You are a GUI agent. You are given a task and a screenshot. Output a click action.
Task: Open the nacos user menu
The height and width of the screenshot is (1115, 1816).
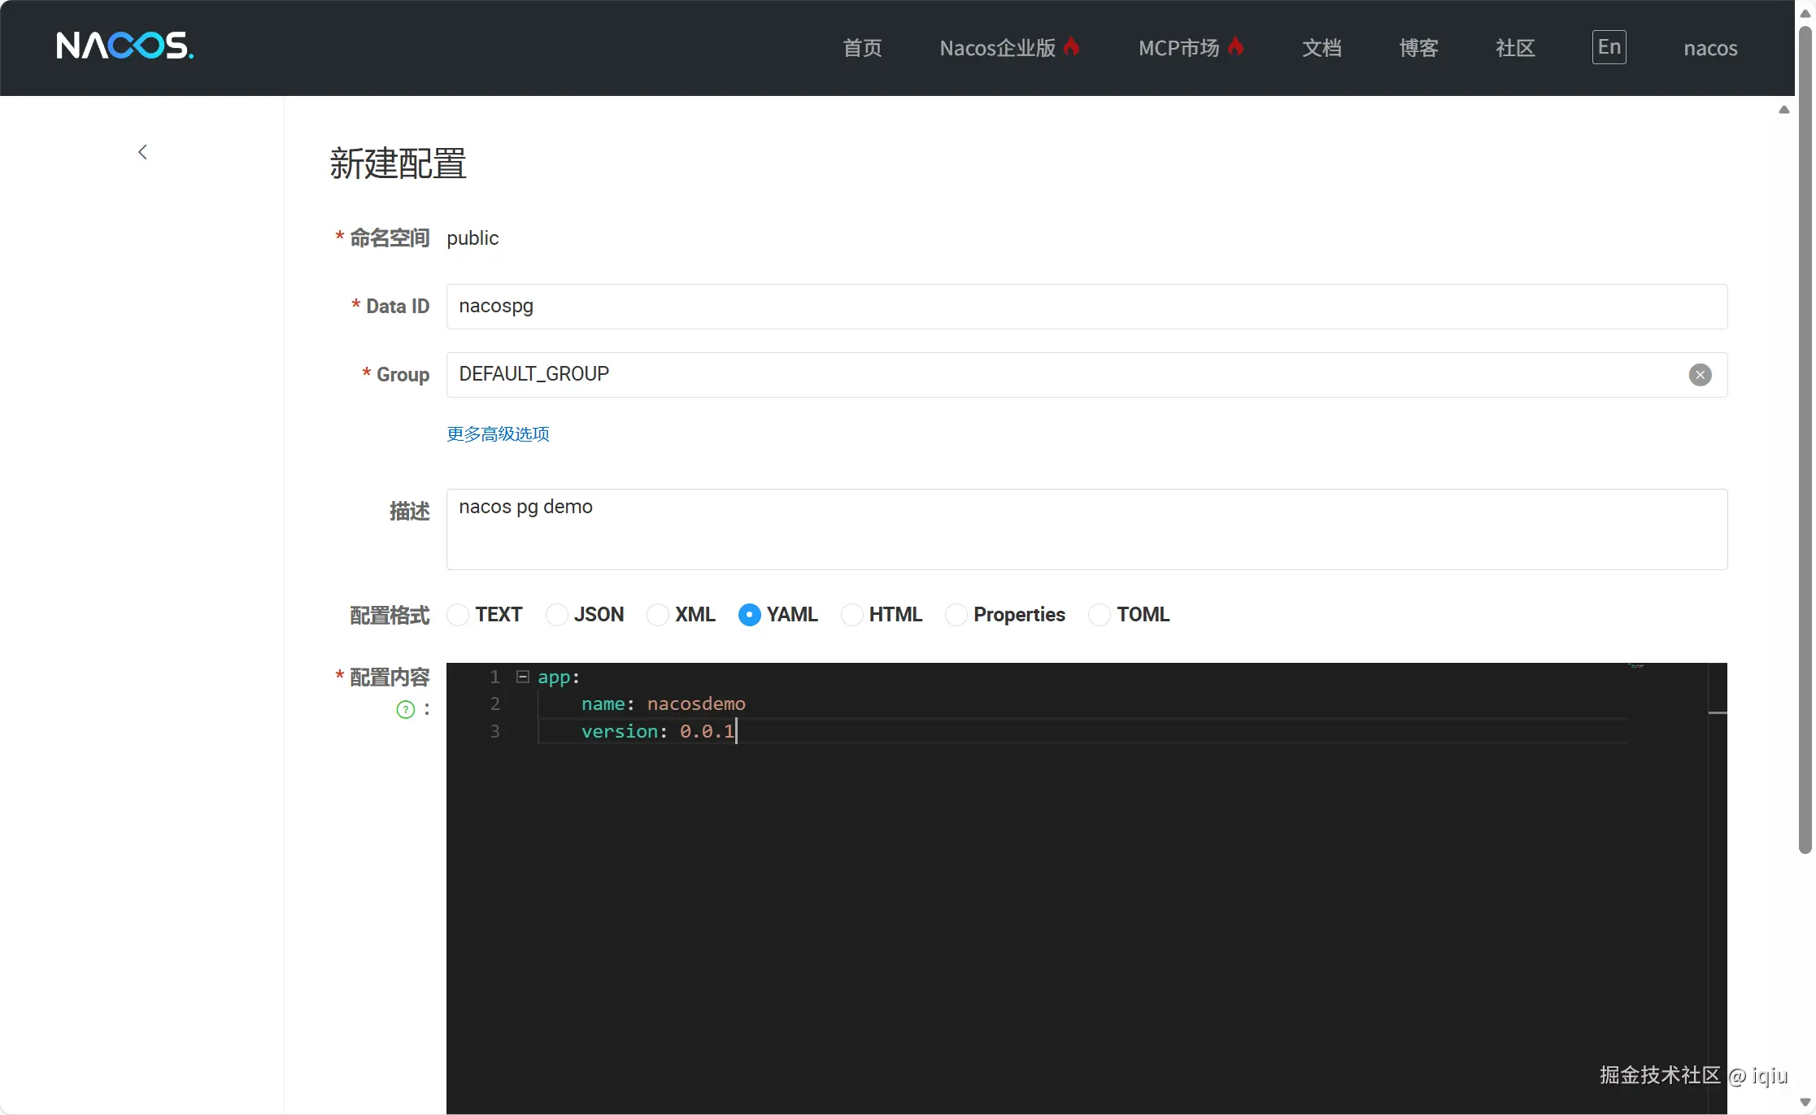pyautogui.click(x=1710, y=48)
